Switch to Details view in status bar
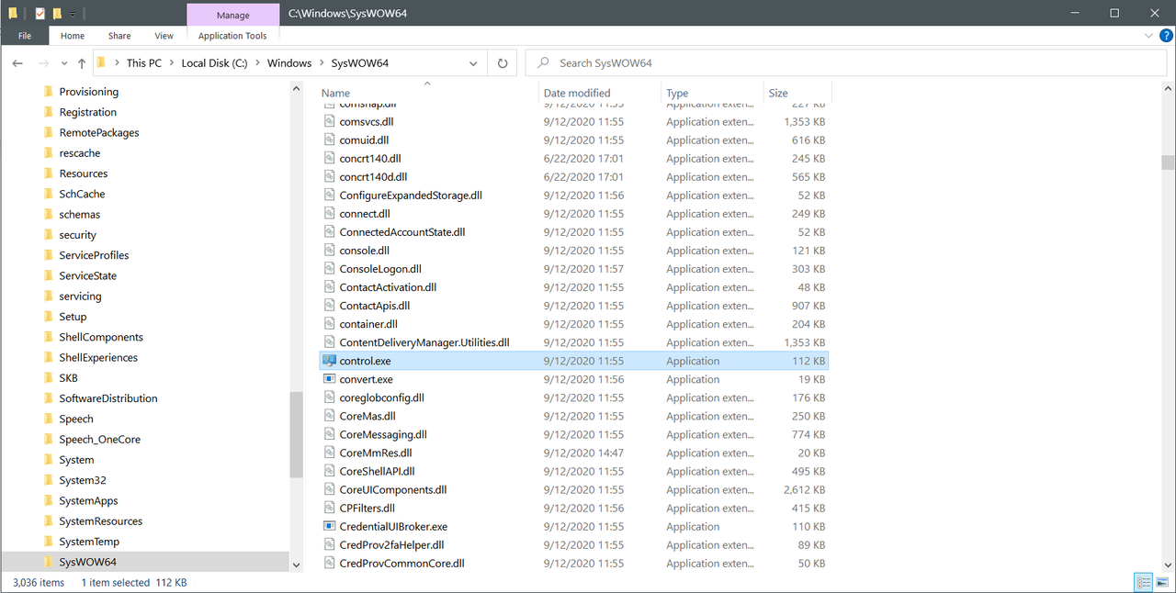Screen dimensions: 1176x593 1143,582
